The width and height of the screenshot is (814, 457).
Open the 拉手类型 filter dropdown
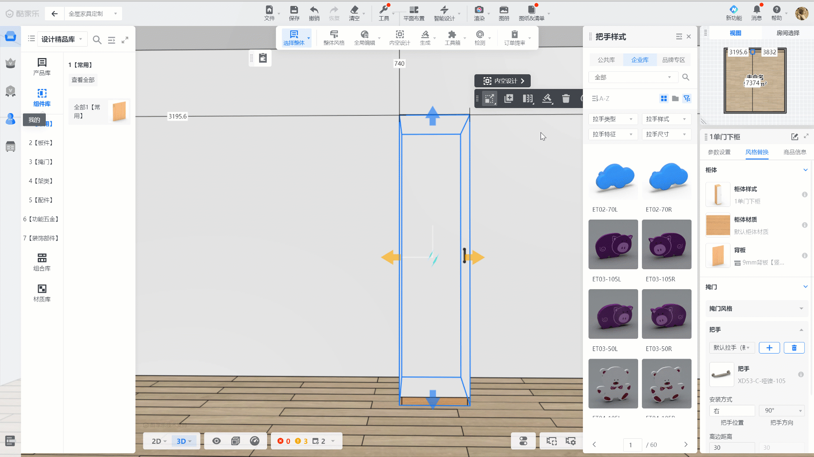coord(612,119)
